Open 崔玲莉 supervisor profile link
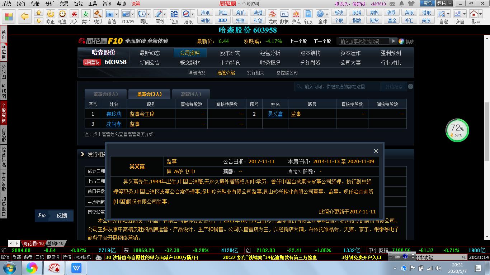 [114, 114]
